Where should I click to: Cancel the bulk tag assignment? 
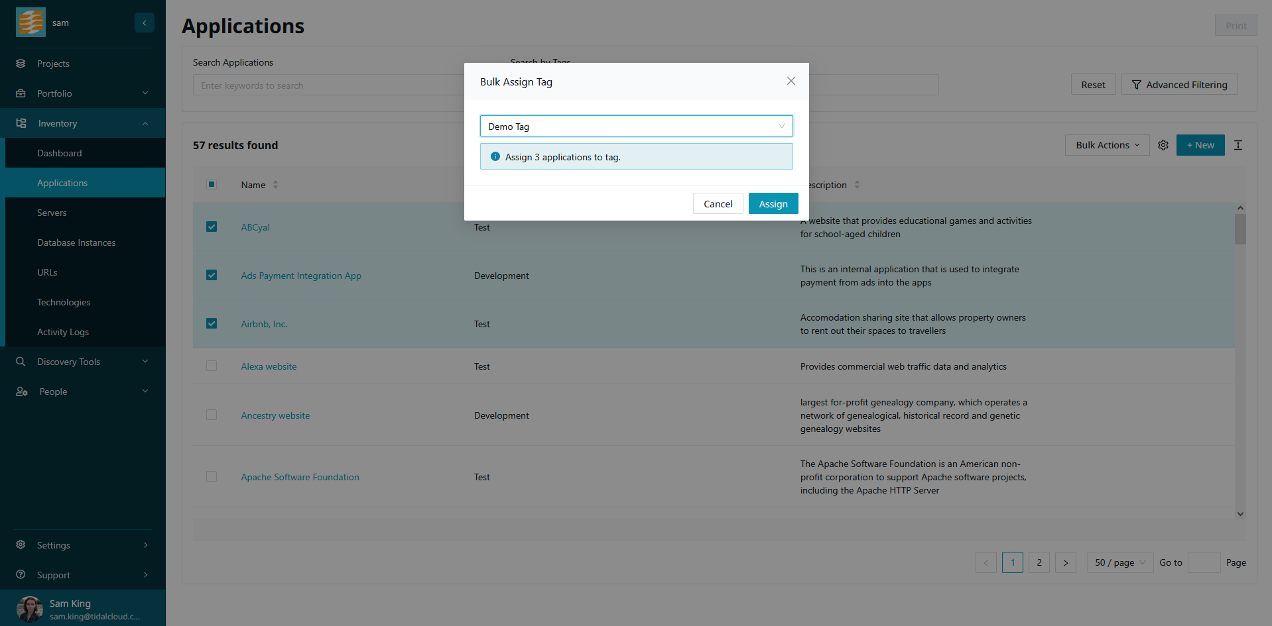(x=718, y=204)
